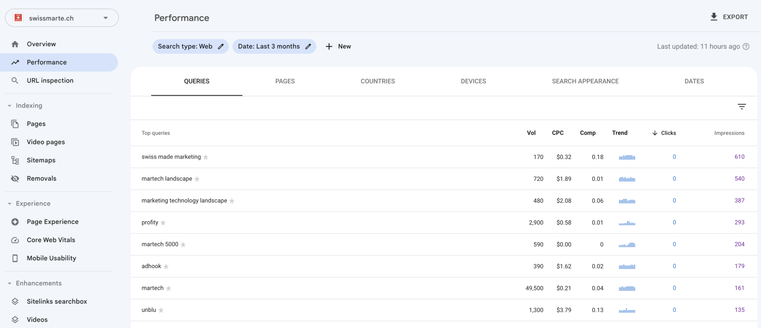Star the 'martech' query
Screen dimensions: 761x328
(168, 288)
